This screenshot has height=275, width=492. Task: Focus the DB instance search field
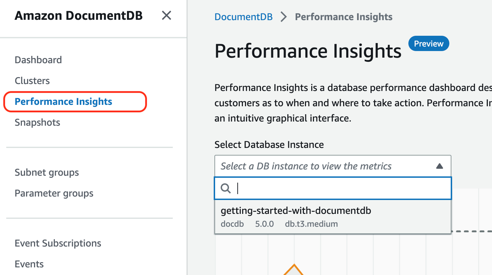click(x=340, y=189)
